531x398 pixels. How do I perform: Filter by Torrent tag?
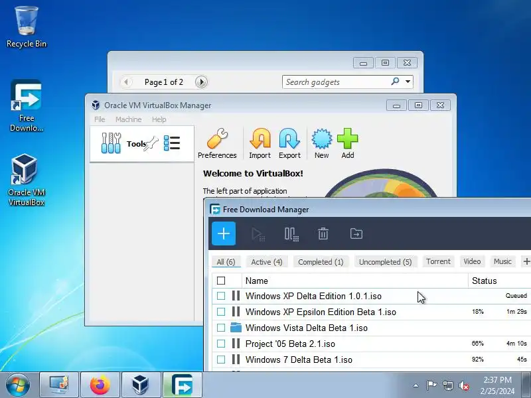click(438, 261)
